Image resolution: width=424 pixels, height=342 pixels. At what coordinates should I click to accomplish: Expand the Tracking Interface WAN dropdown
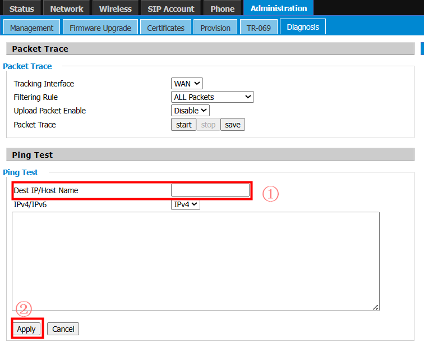[187, 84]
